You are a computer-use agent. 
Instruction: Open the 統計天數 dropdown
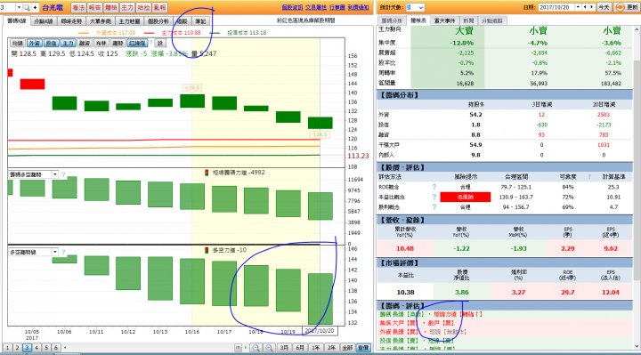tap(420, 7)
